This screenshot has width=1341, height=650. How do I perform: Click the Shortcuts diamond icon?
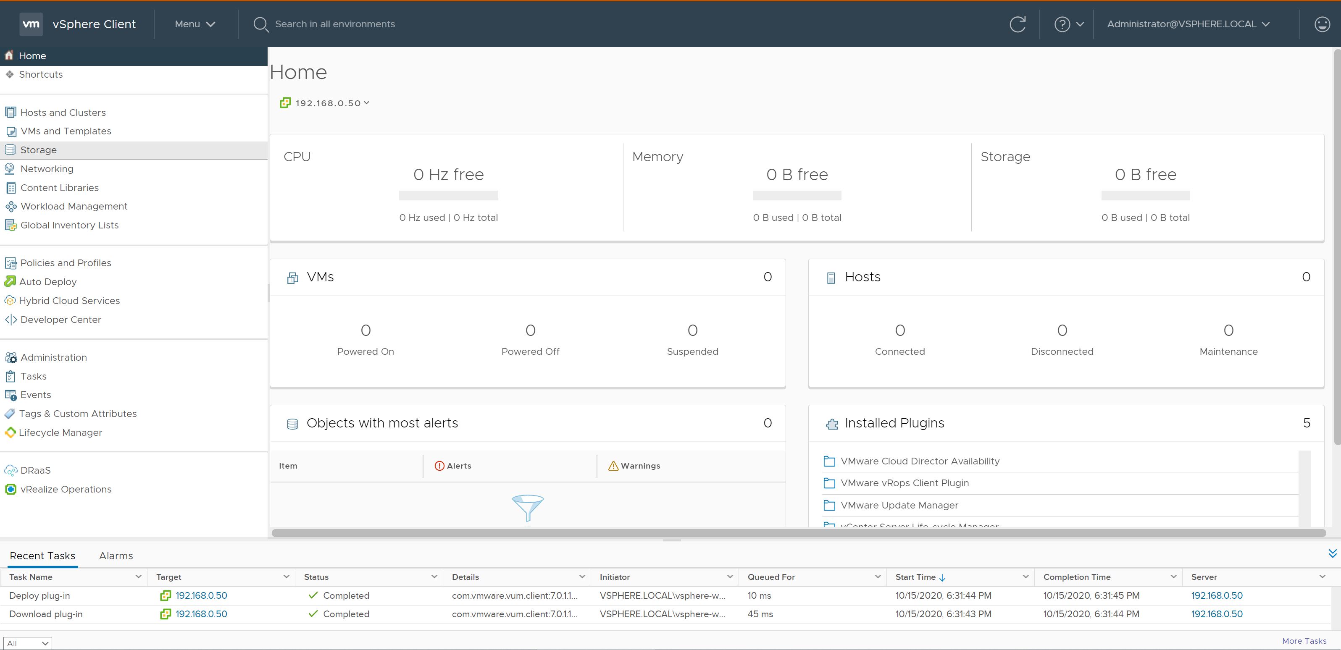coord(10,74)
